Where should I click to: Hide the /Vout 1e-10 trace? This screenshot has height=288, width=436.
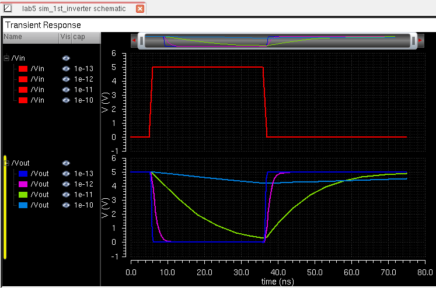(x=66, y=205)
